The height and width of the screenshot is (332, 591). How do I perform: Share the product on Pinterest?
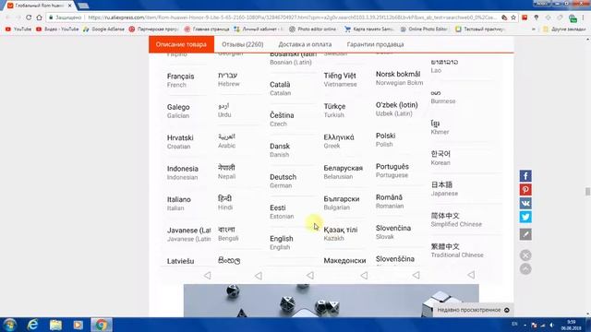[525, 190]
